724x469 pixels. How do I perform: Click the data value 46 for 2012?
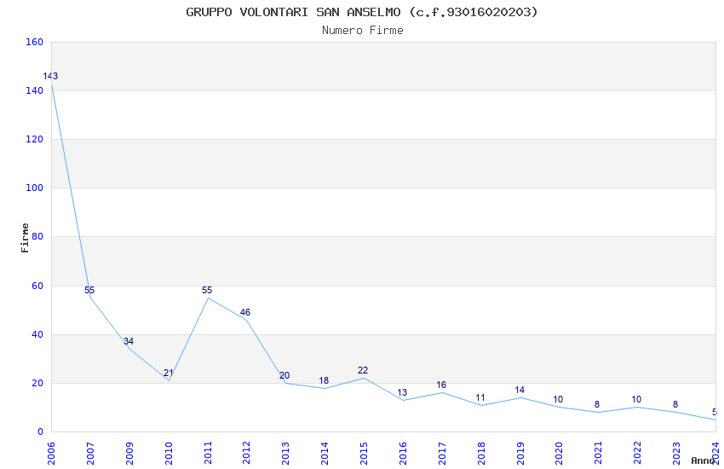click(245, 312)
